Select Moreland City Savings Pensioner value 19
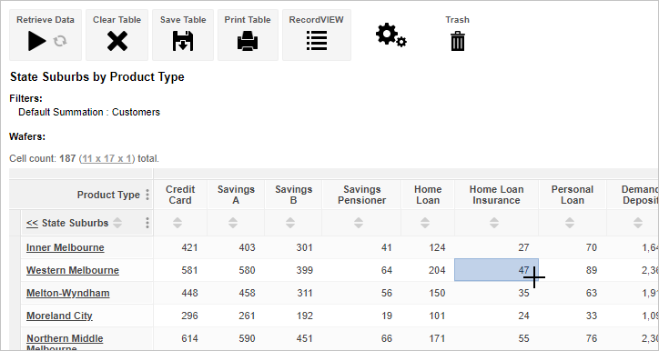The image size is (659, 351). (x=387, y=316)
